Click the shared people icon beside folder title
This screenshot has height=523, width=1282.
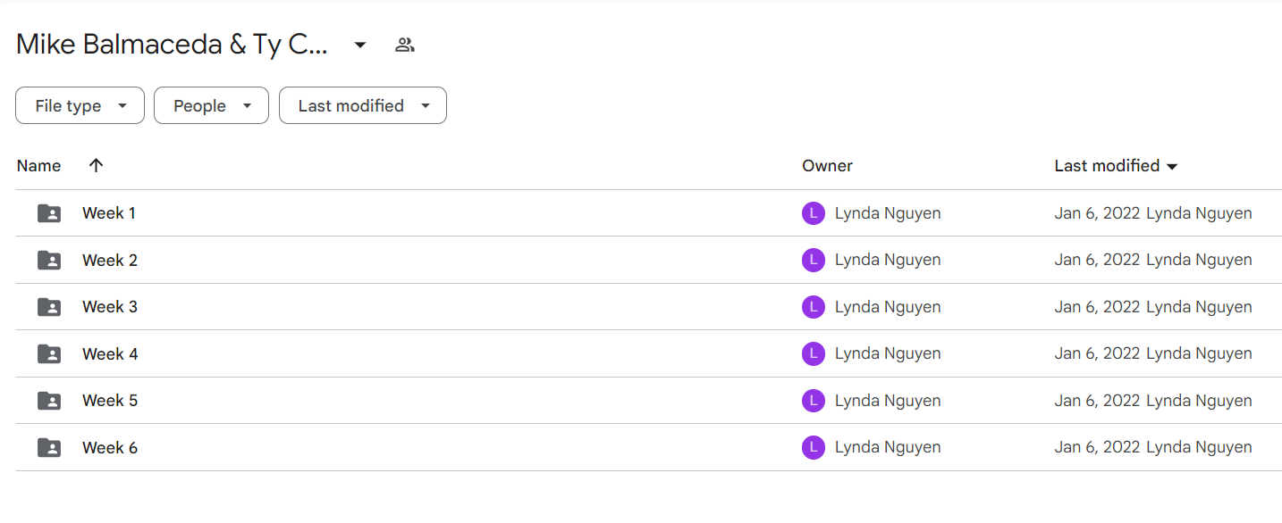point(405,45)
